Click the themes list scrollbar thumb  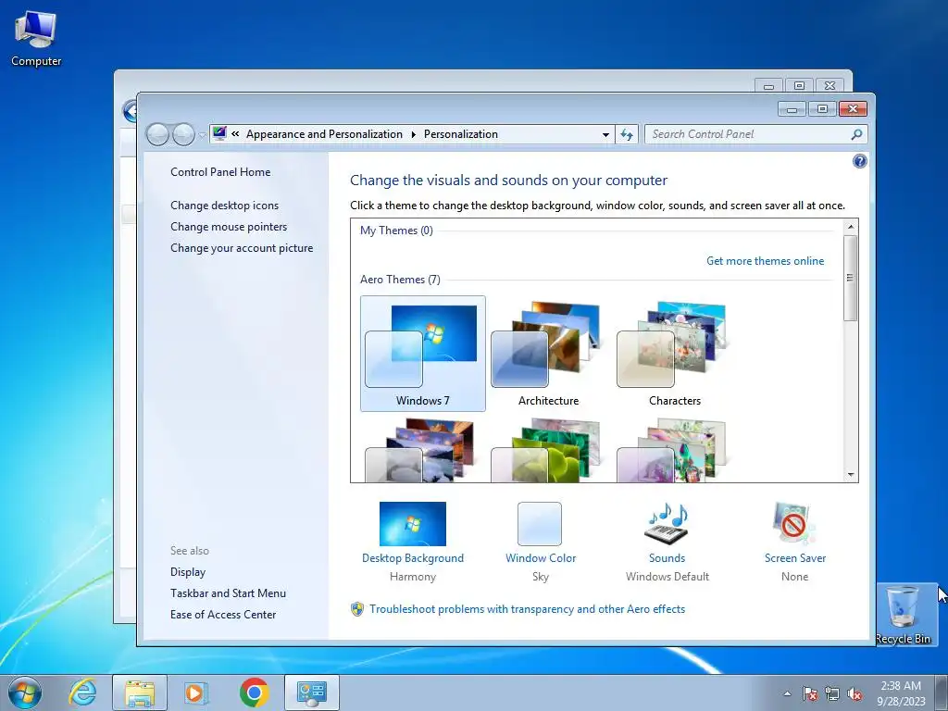851,278
